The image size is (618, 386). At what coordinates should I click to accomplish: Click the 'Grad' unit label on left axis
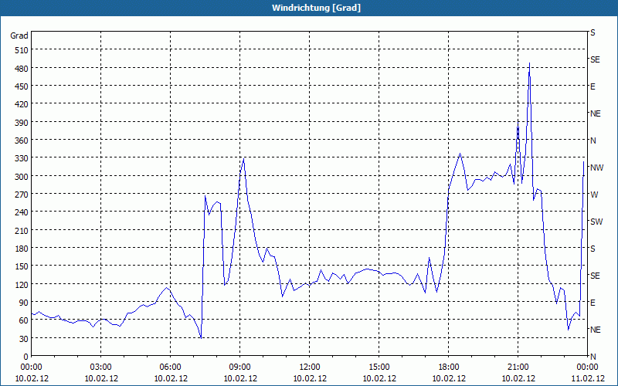[19, 36]
